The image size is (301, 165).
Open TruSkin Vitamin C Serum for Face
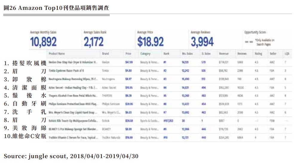coord(73,137)
